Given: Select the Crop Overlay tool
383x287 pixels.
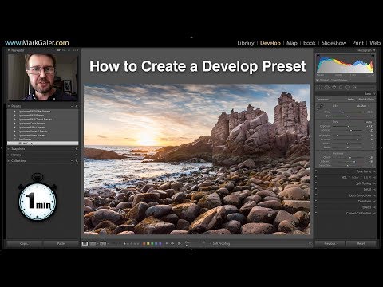Looking at the screenshot, I should (319, 88).
